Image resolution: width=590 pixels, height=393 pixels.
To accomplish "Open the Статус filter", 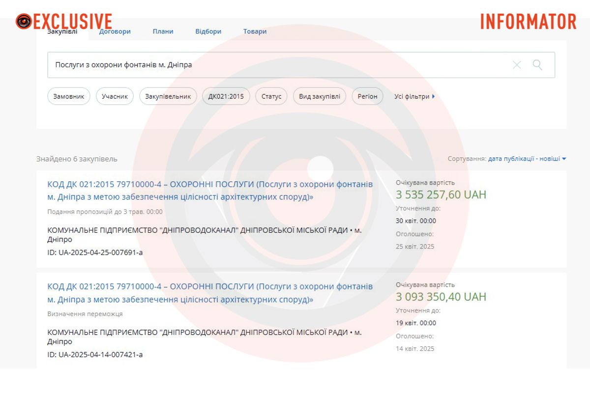I will click(x=271, y=96).
